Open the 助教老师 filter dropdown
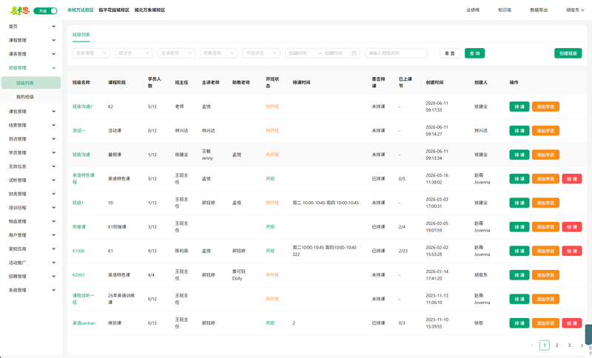 218,53
